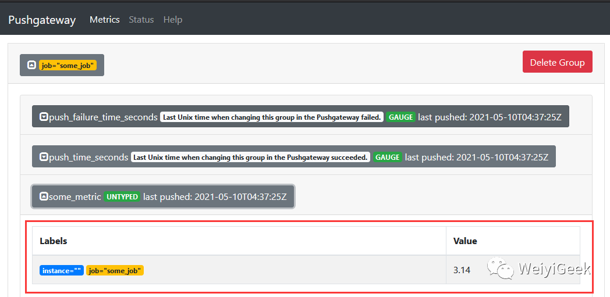Click the instance="" label badge
This screenshot has height=297, width=610.
click(62, 271)
